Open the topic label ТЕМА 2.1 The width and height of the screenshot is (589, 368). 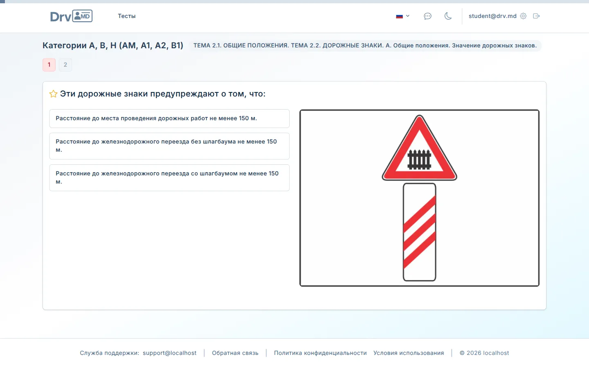pos(366,45)
